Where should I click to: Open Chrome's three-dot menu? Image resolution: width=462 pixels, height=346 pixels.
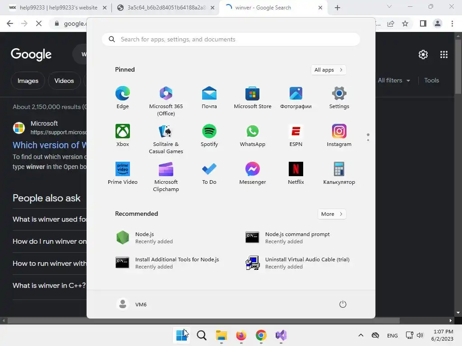tap(452, 23)
